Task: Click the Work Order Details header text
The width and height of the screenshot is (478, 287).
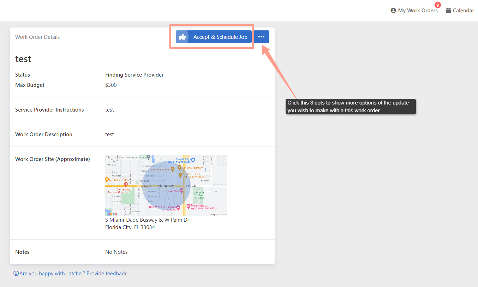Action: point(37,37)
